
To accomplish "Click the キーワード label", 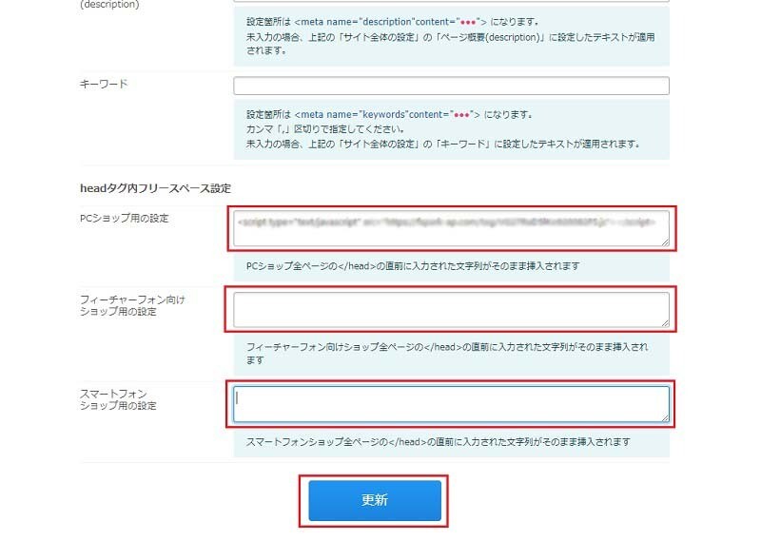I will tap(104, 84).
